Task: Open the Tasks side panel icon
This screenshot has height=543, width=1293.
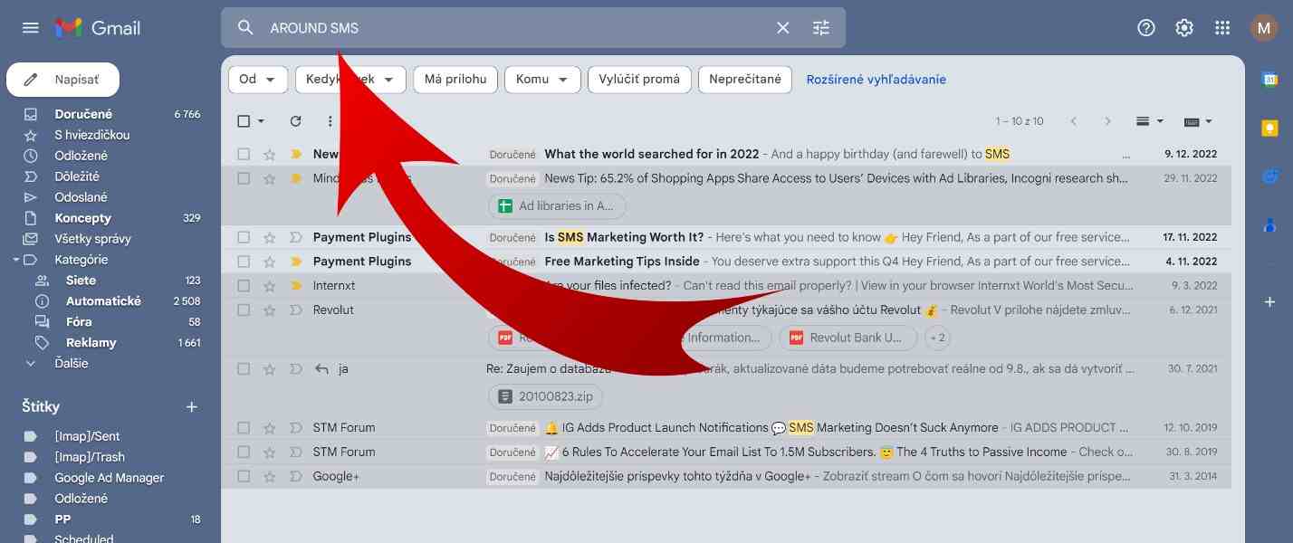Action: 1269,176
